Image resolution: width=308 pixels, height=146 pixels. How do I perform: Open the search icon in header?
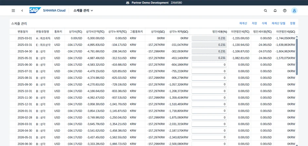point(265,10)
